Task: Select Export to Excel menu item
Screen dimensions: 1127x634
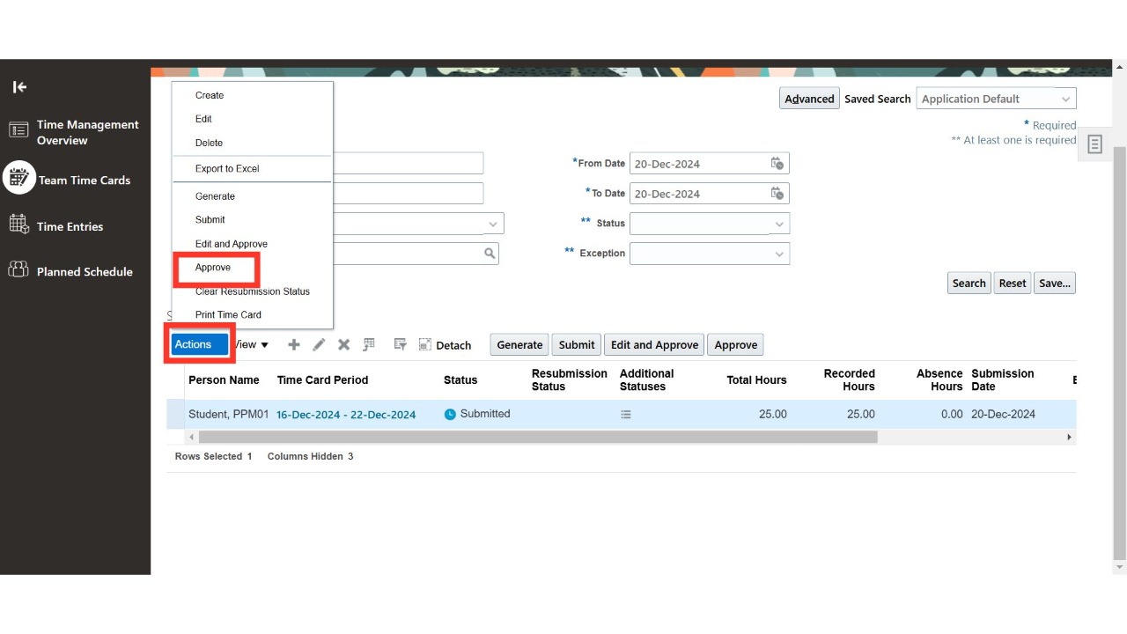Action: [x=227, y=168]
